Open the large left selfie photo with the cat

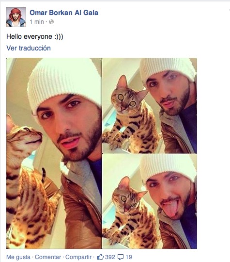pos(54,153)
